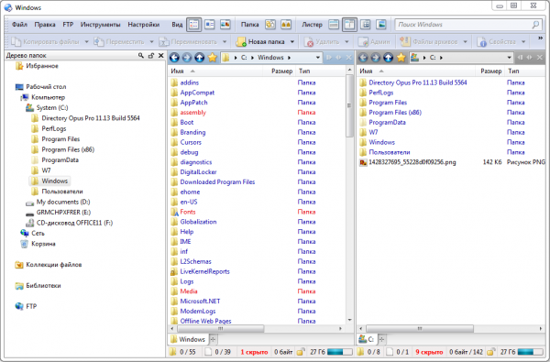The height and width of the screenshot is (362, 550).
Task: Open the FTP menu
Action: pos(68,25)
